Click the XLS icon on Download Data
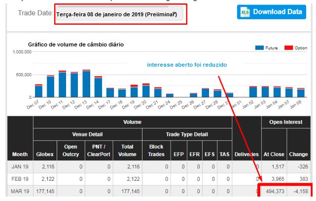316x201 pixels. [246, 12]
